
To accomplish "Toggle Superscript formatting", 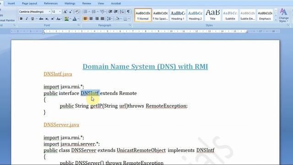I will (x=53, y=19).
